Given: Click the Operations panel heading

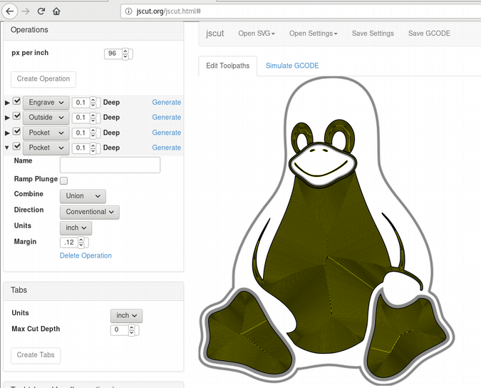Looking at the screenshot, I should [29, 30].
